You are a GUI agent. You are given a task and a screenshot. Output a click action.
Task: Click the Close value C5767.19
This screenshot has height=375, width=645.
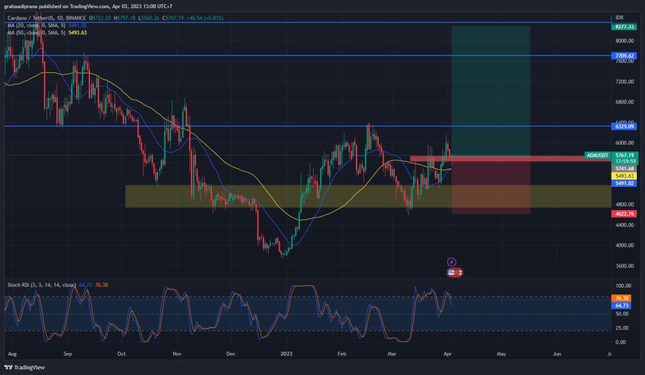pos(173,18)
